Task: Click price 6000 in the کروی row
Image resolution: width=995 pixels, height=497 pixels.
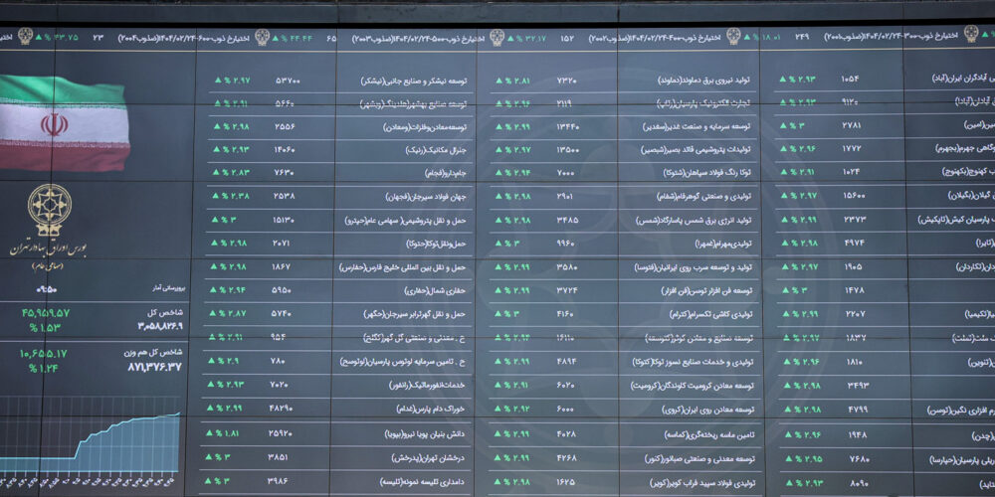Action: [565, 409]
